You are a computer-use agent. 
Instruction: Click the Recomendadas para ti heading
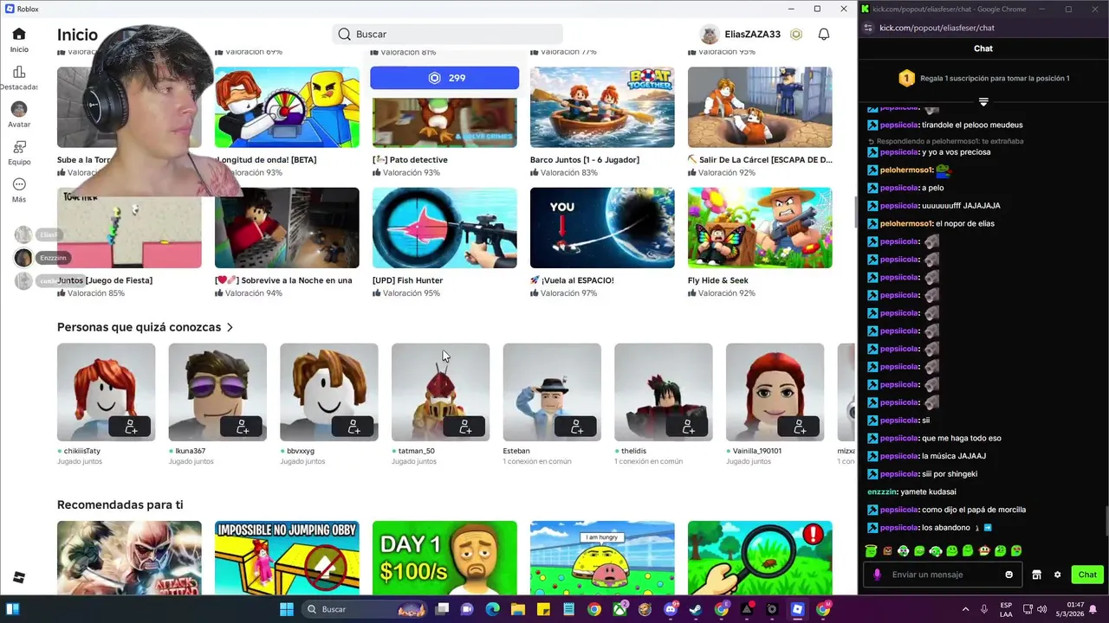(x=120, y=504)
